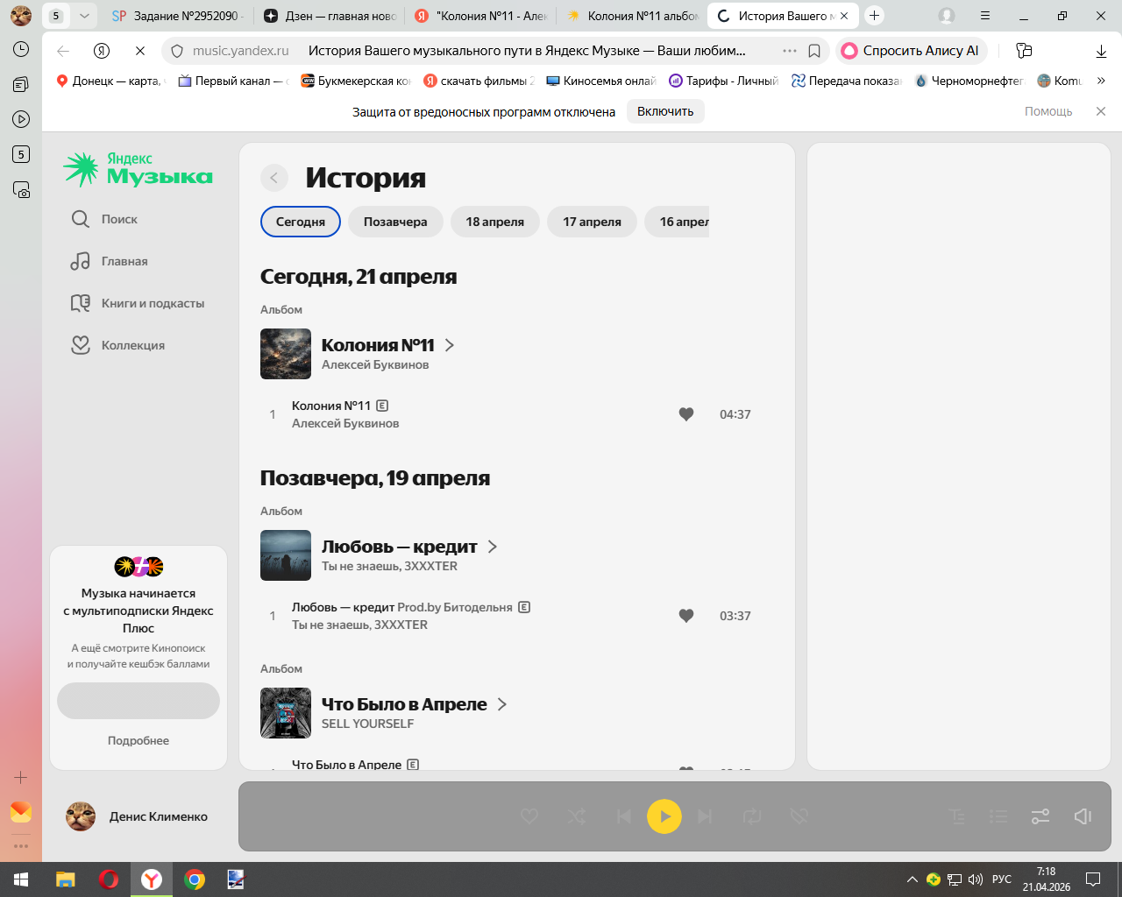1122x897 pixels.
Task: Show the play queue list icon
Action: tap(998, 816)
